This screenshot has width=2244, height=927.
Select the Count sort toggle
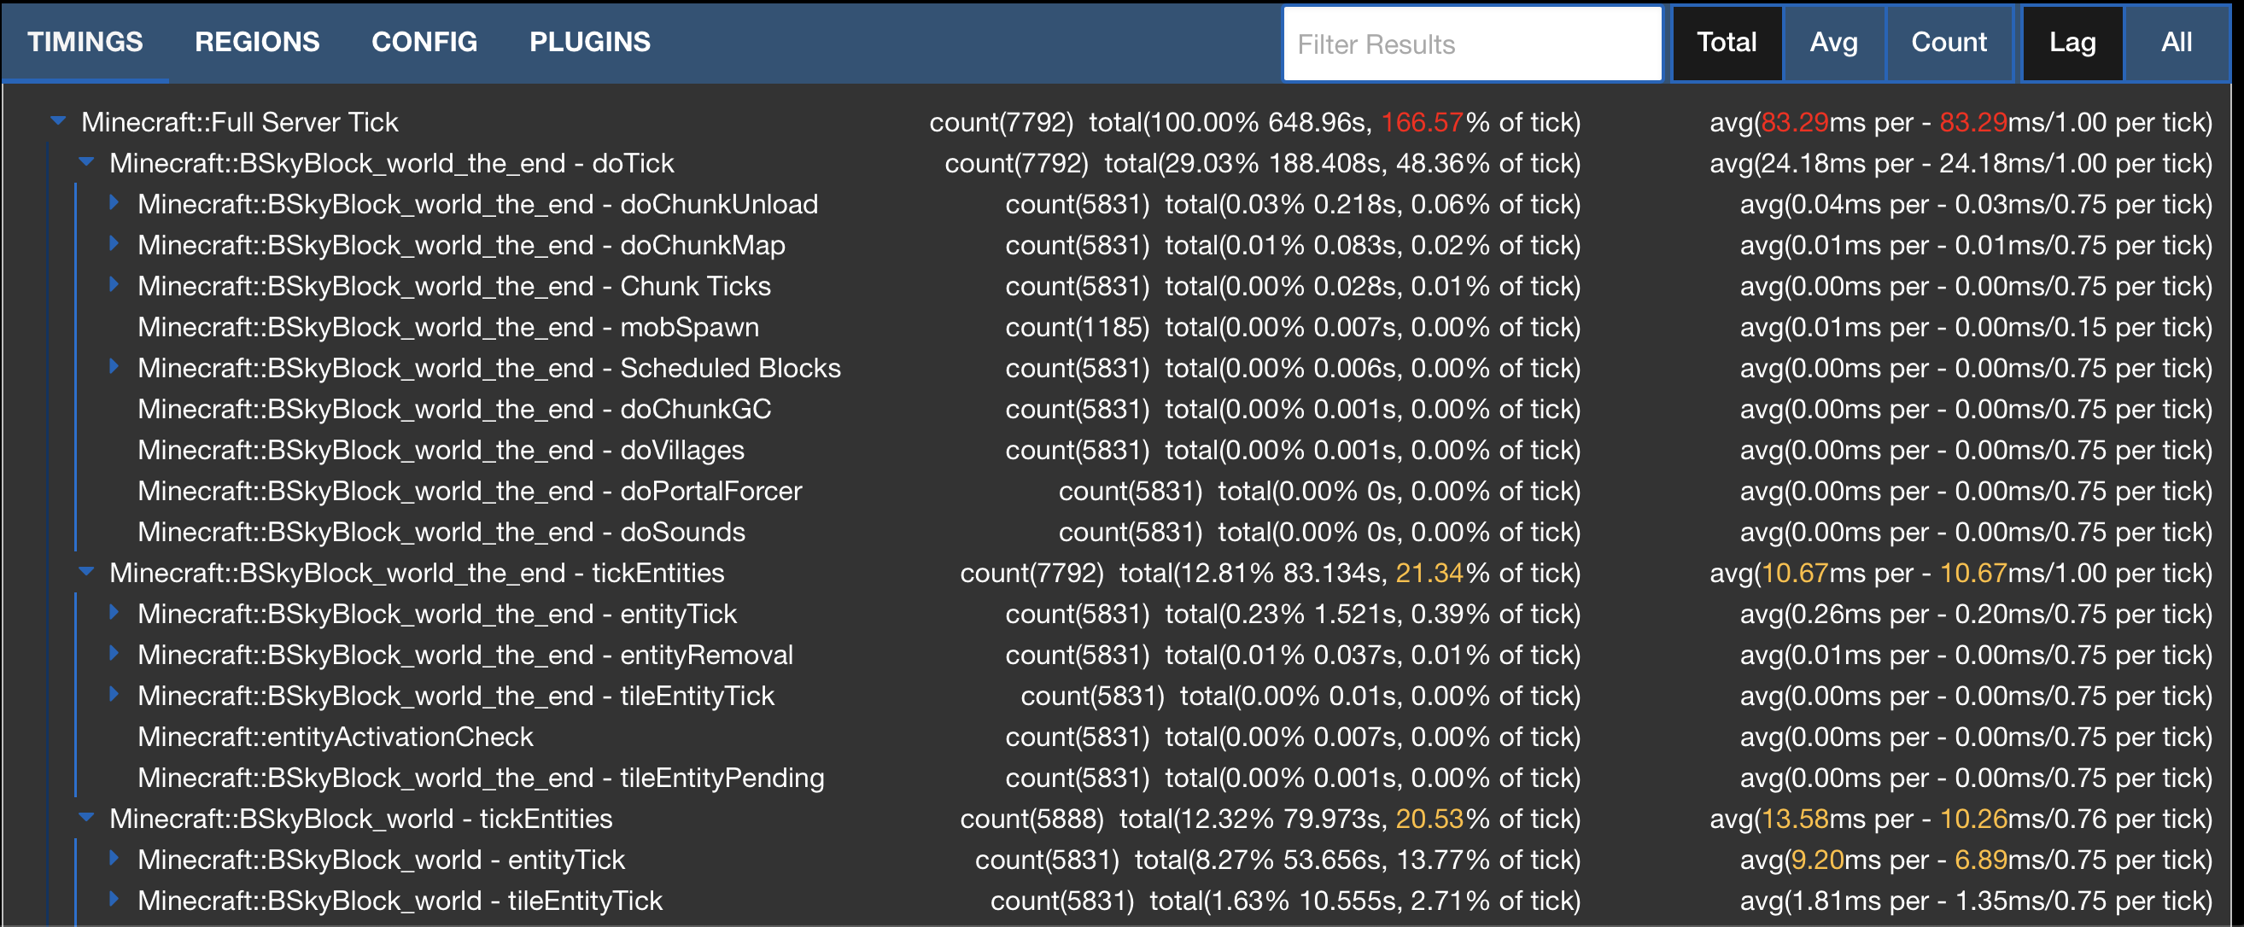pos(1949,43)
